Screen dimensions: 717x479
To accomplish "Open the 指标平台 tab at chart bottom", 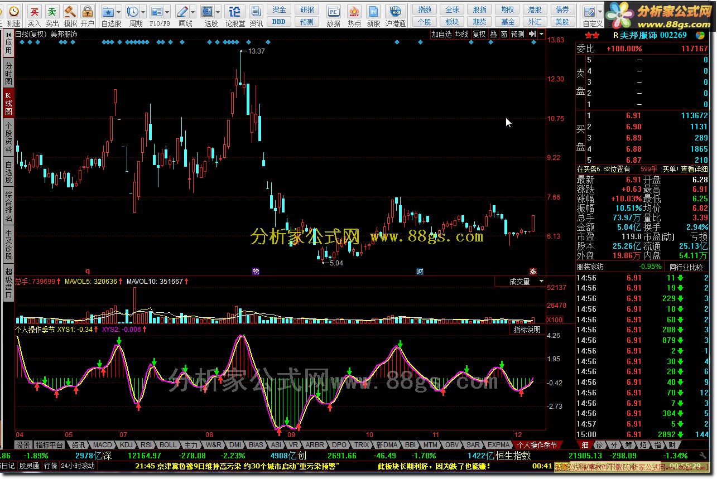I will [x=49, y=445].
